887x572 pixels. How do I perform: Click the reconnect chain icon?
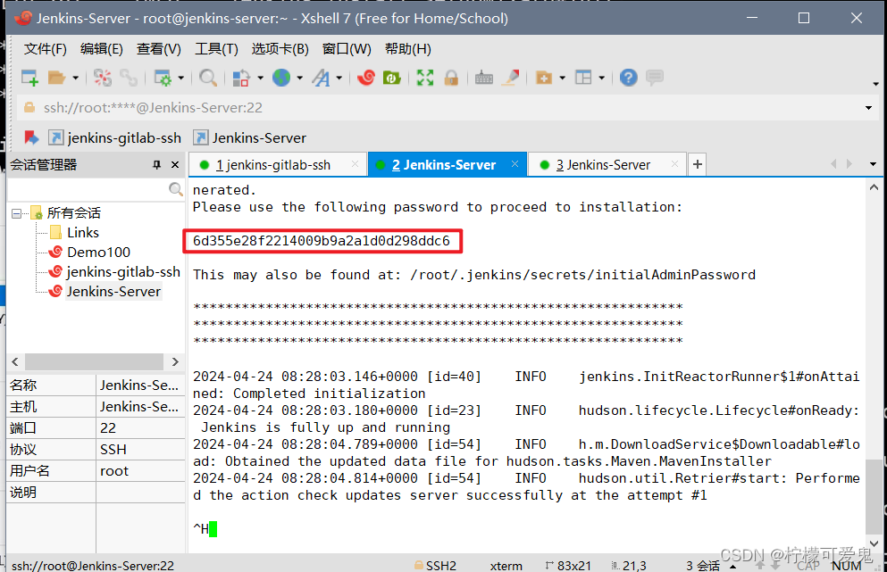click(129, 78)
